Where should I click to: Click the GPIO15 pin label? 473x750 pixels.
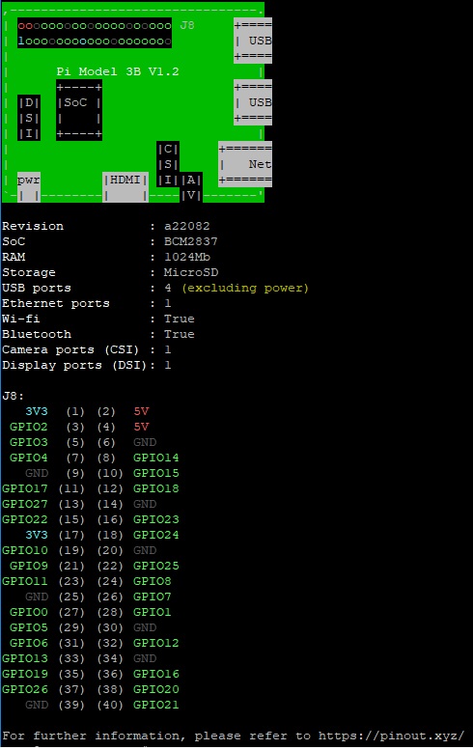[x=156, y=473]
